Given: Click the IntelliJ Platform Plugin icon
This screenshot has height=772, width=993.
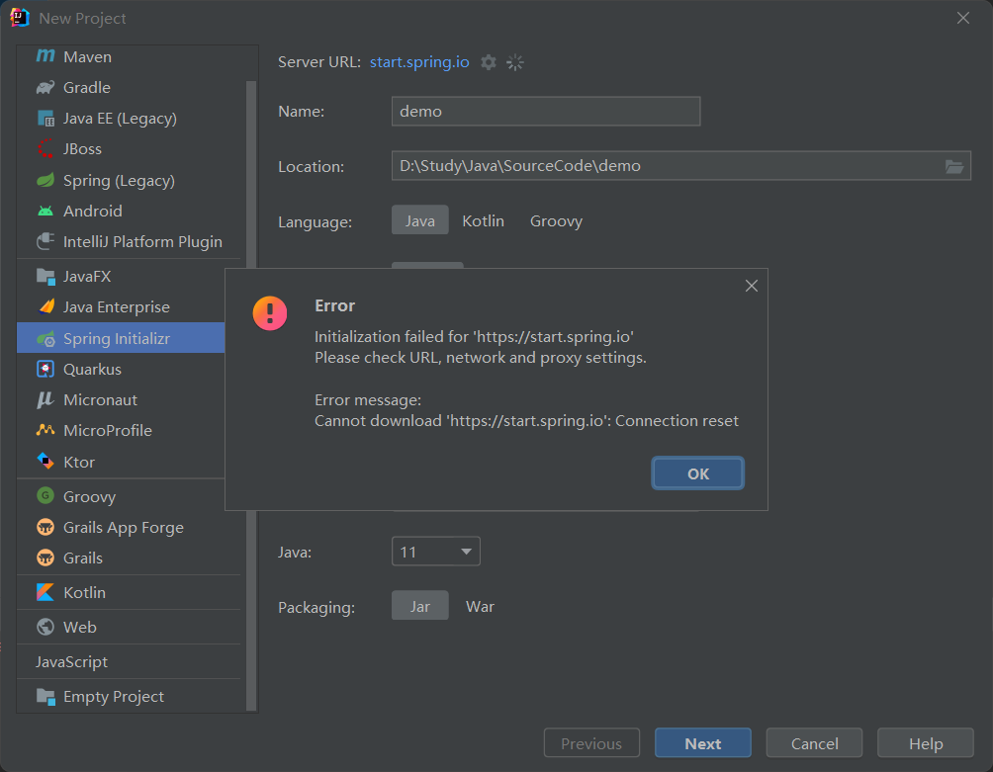Looking at the screenshot, I should click(x=45, y=241).
